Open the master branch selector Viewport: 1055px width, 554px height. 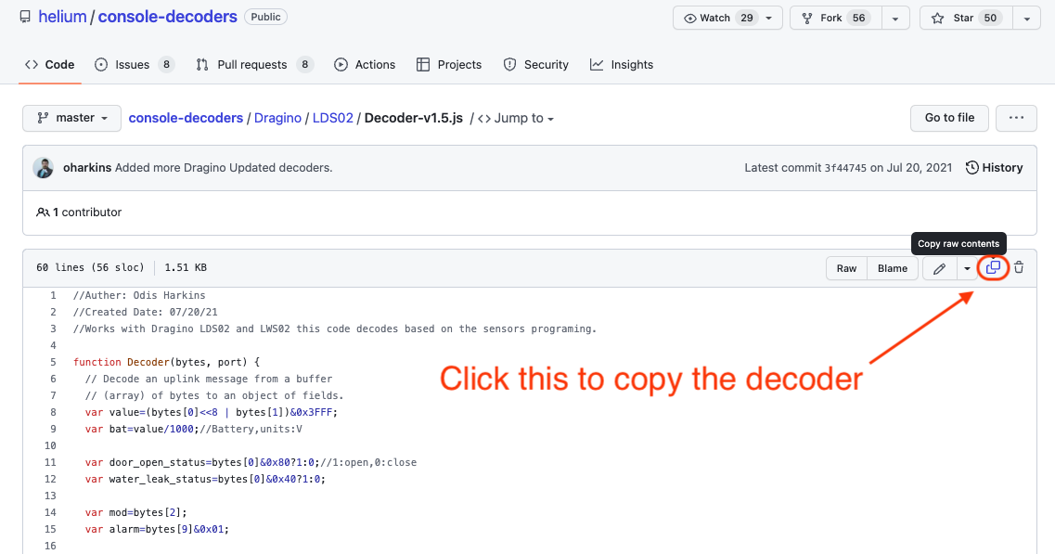(x=72, y=118)
